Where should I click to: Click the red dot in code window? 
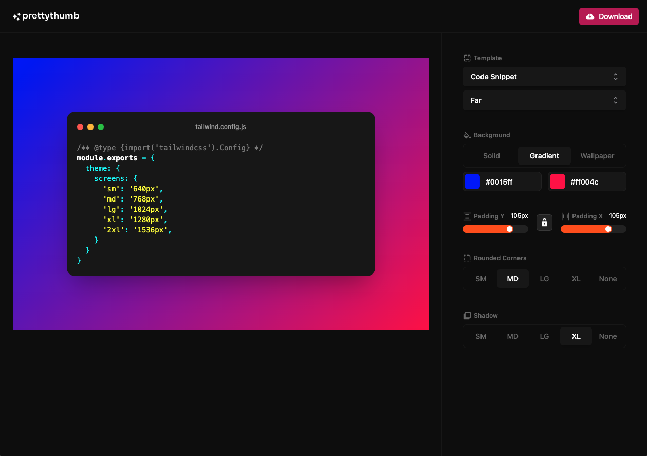80,127
